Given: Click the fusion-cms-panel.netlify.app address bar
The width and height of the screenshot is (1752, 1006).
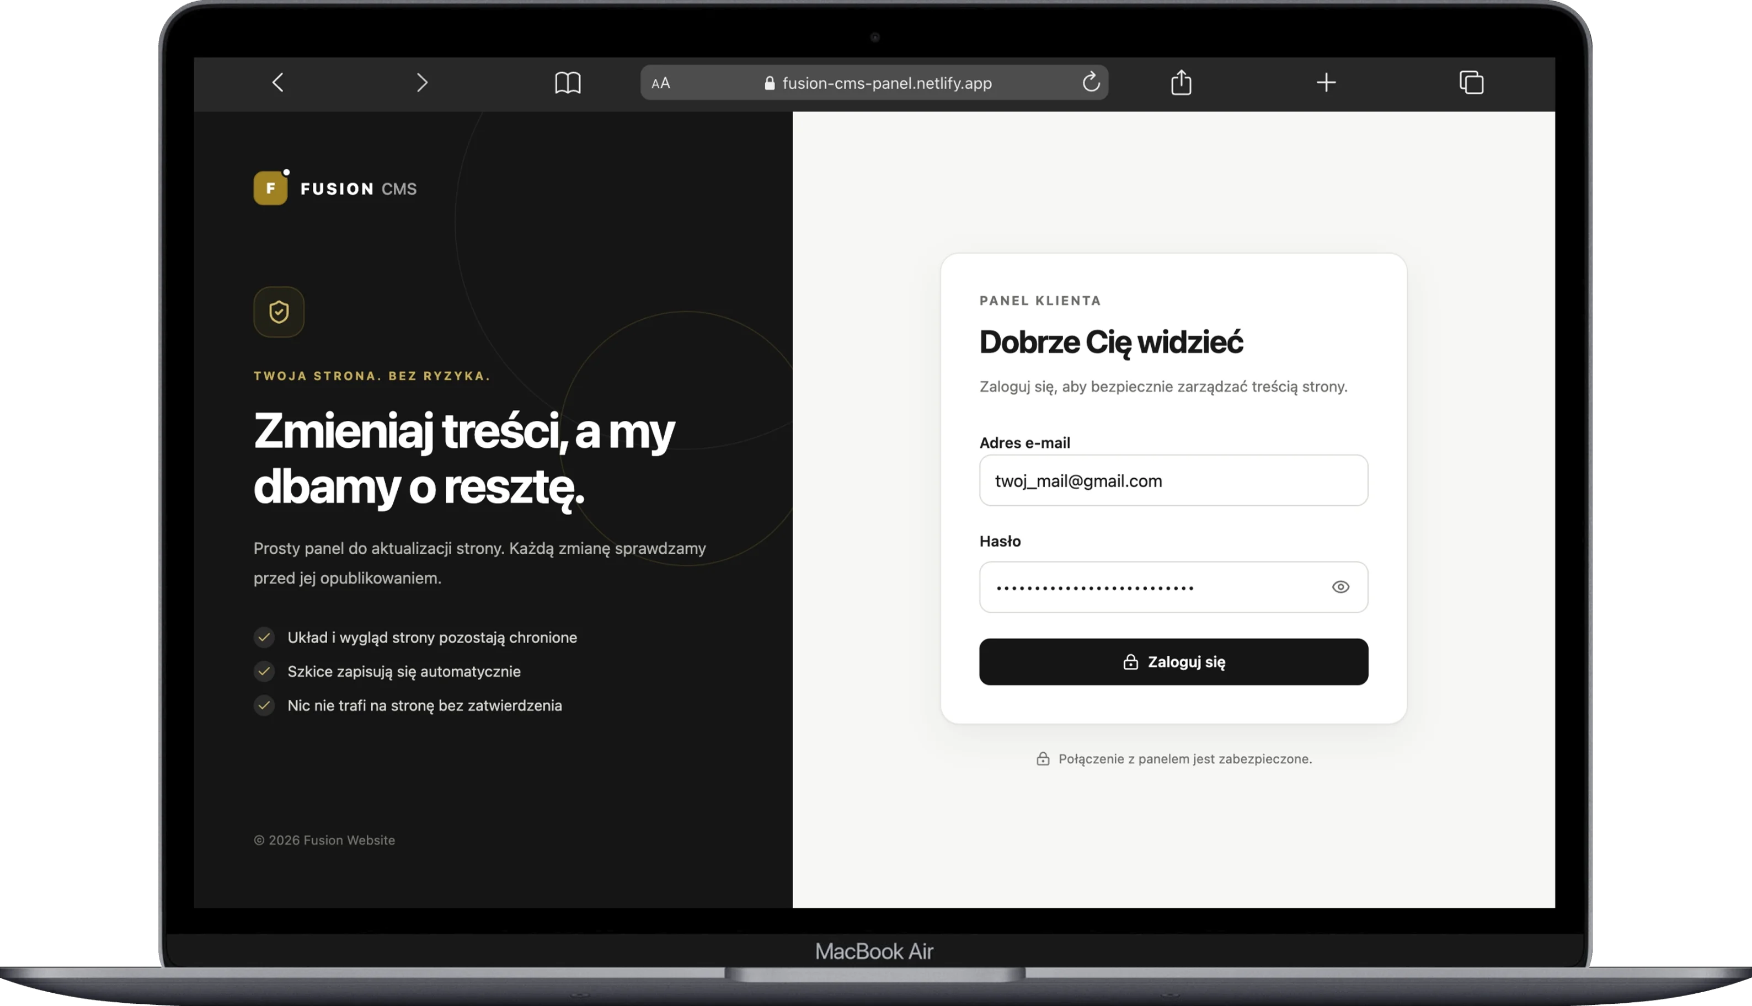Looking at the screenshot, I should click(x=874, y=83).
